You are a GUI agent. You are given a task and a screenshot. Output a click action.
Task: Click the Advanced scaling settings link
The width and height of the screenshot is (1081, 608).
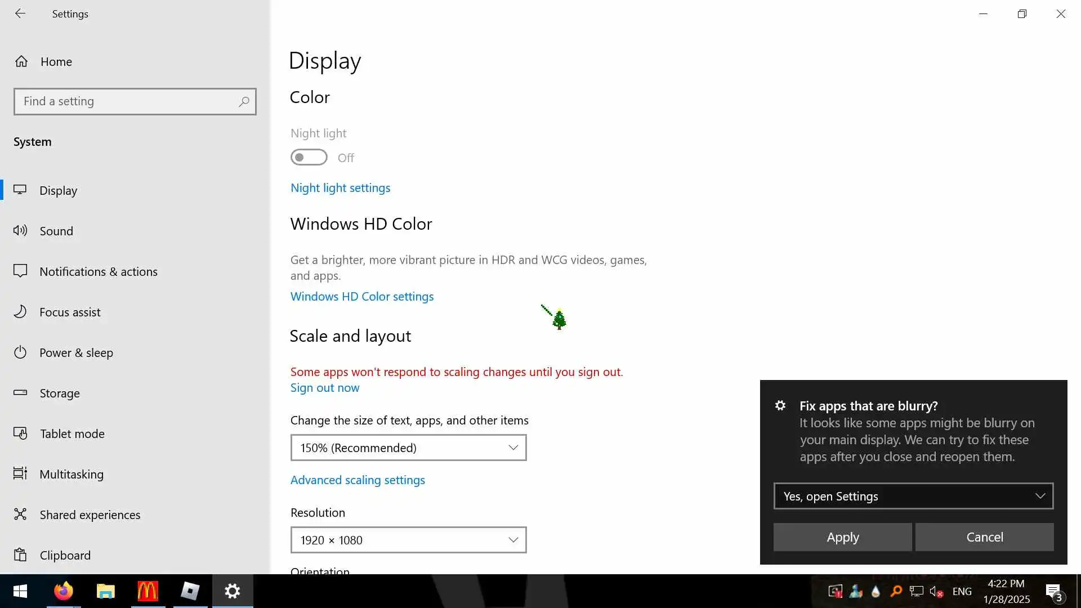click(358, 480)
